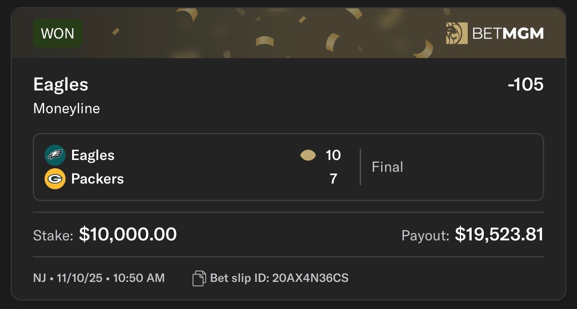Click the Packers team name in scoreboard
The height and width of the screenshot is (309, 577).
point(97,179)
